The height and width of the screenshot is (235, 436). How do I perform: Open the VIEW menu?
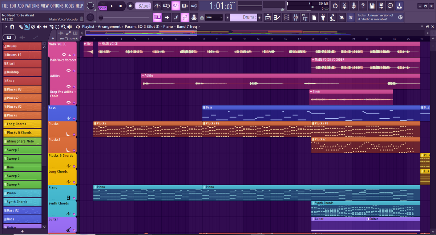click(45, 6)
